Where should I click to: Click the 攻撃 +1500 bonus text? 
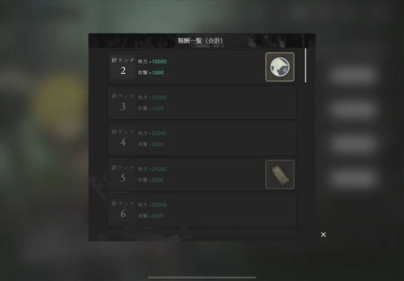click(150, 108)
